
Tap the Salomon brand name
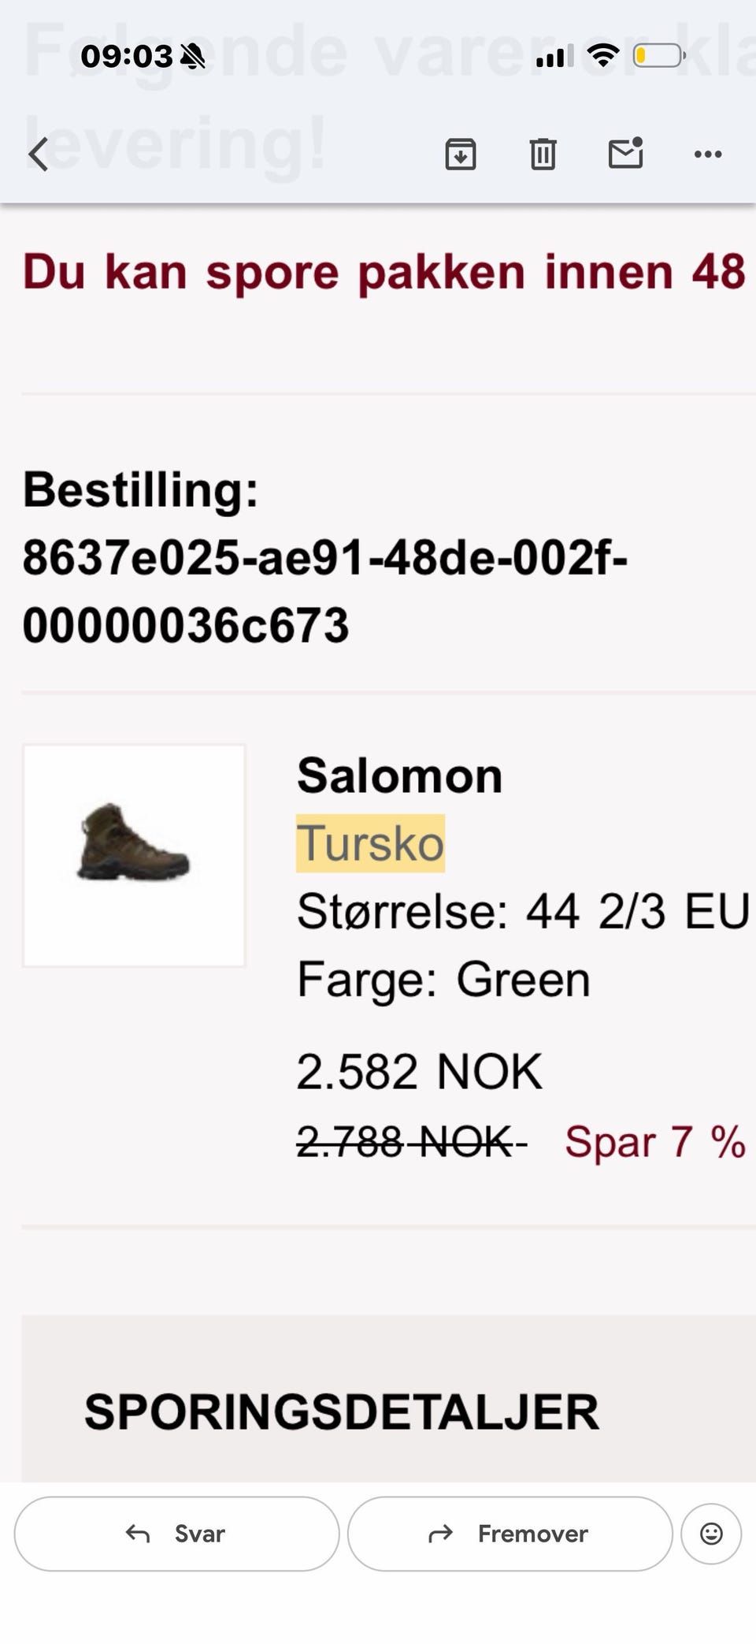(399, 776)
